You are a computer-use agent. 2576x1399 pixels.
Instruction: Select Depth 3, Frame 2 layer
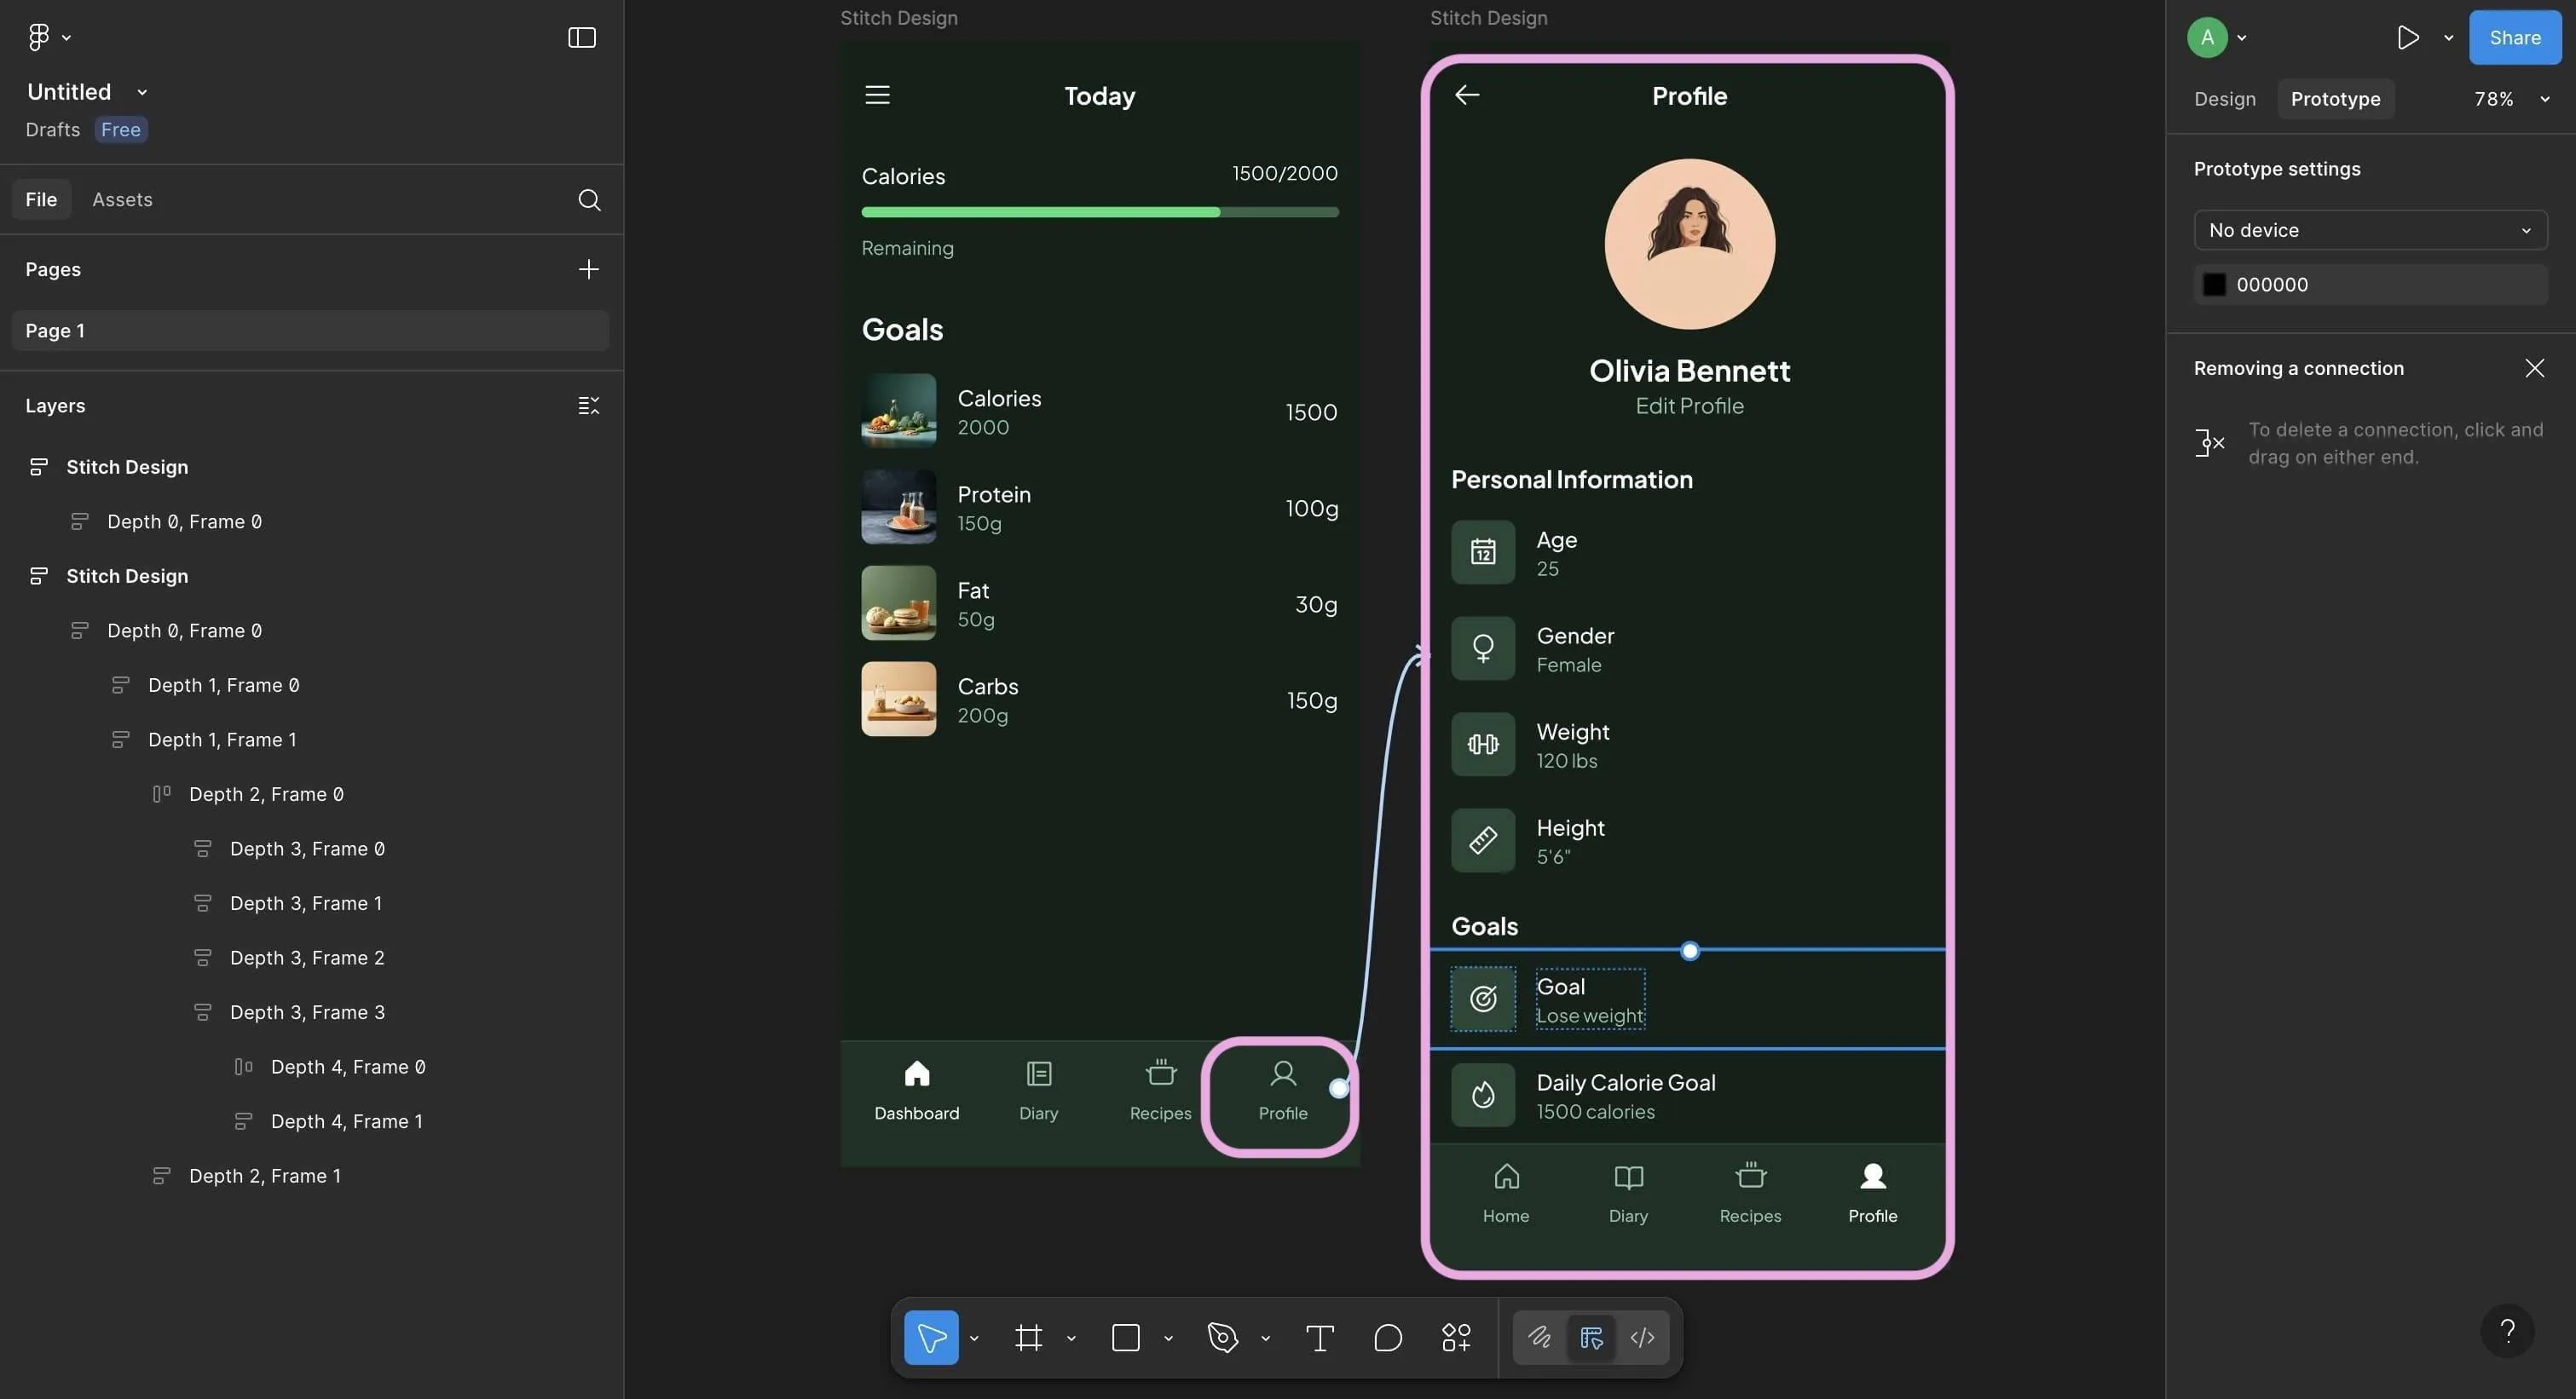point(306,958)
